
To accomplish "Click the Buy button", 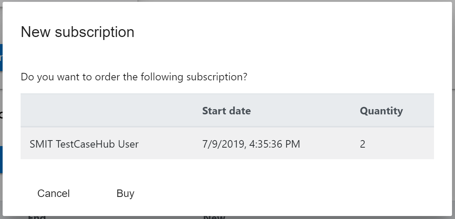I will 125,194.
